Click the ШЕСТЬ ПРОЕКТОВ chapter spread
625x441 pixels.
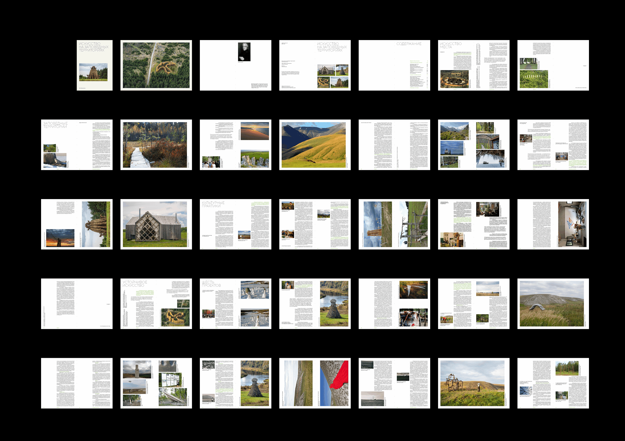click(235, 303)
